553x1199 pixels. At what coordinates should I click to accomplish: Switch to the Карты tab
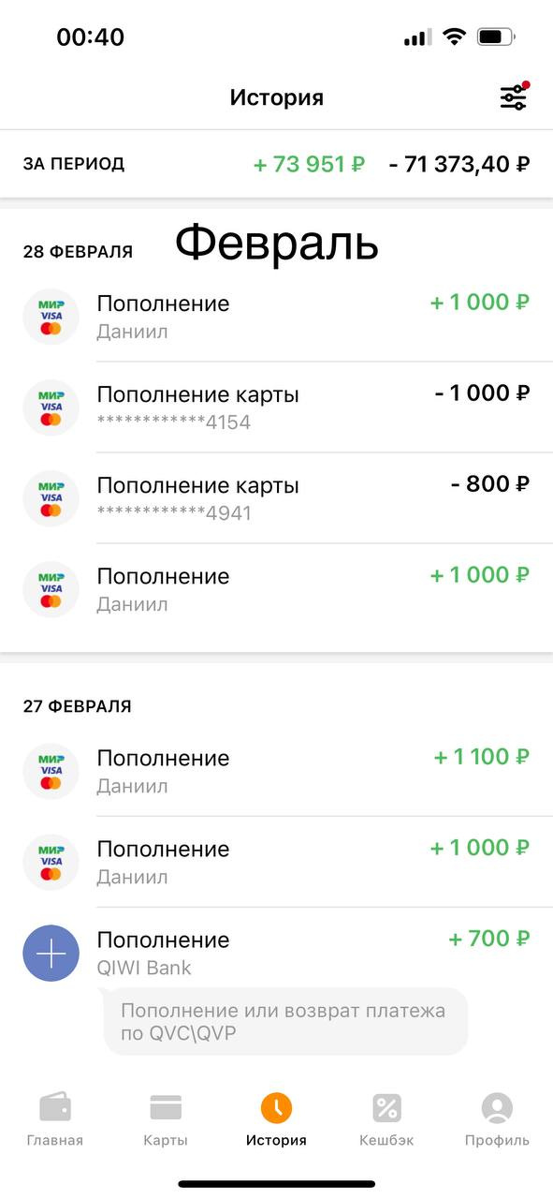[166, 1120]
